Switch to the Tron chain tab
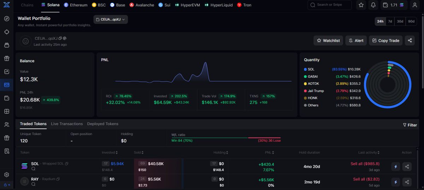 (x=244, y=5)
